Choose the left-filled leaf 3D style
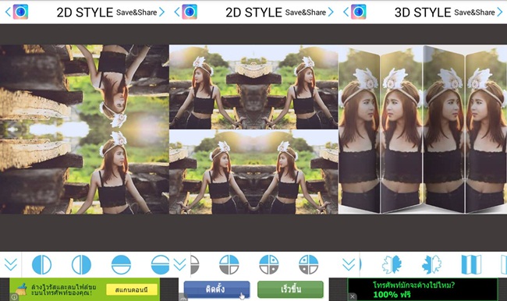The image size is (507, 301). 431,264
